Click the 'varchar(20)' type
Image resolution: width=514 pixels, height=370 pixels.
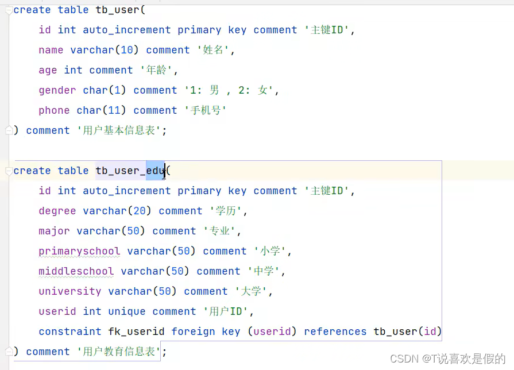point(117,211)
